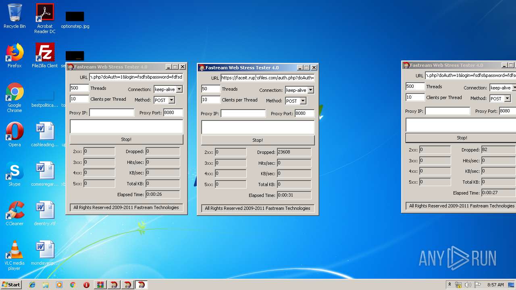Click Stop! in the right window

(461, 138)
